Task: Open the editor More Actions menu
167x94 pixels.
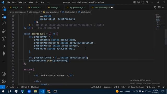Action: click(x=163, y=7)
